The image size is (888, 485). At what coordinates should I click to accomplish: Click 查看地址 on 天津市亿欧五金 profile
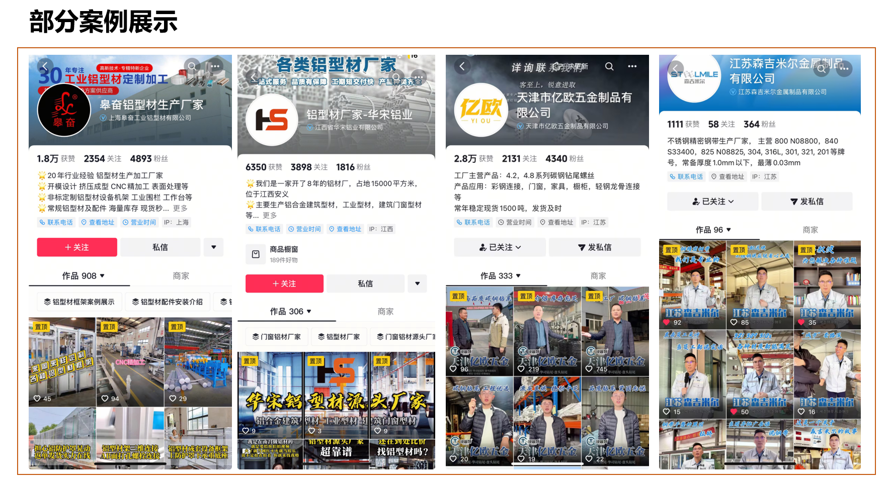click(556, 222)
